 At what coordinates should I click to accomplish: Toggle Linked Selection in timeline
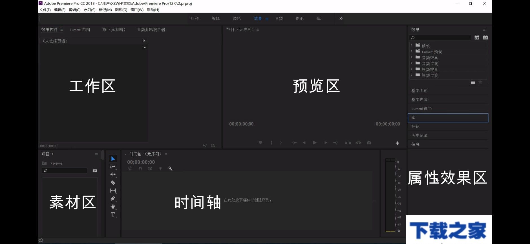(150, 169)
